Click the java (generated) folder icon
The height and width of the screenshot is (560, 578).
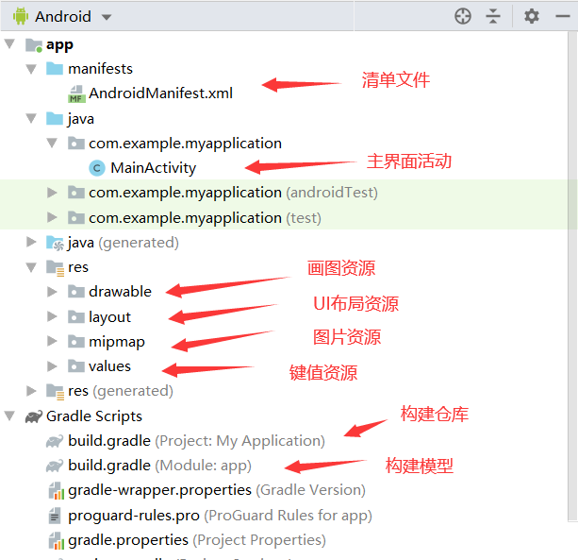coord(55,244)
